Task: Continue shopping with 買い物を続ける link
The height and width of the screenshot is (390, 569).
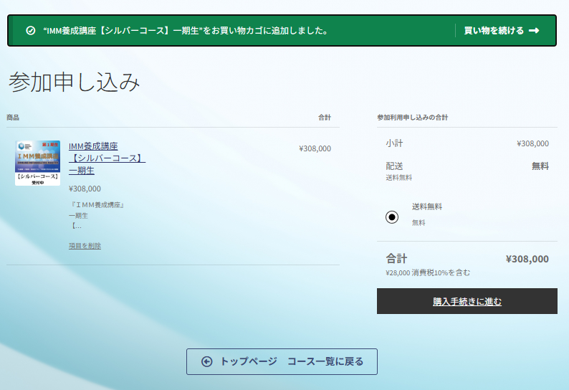Action: tap(494, 31)
